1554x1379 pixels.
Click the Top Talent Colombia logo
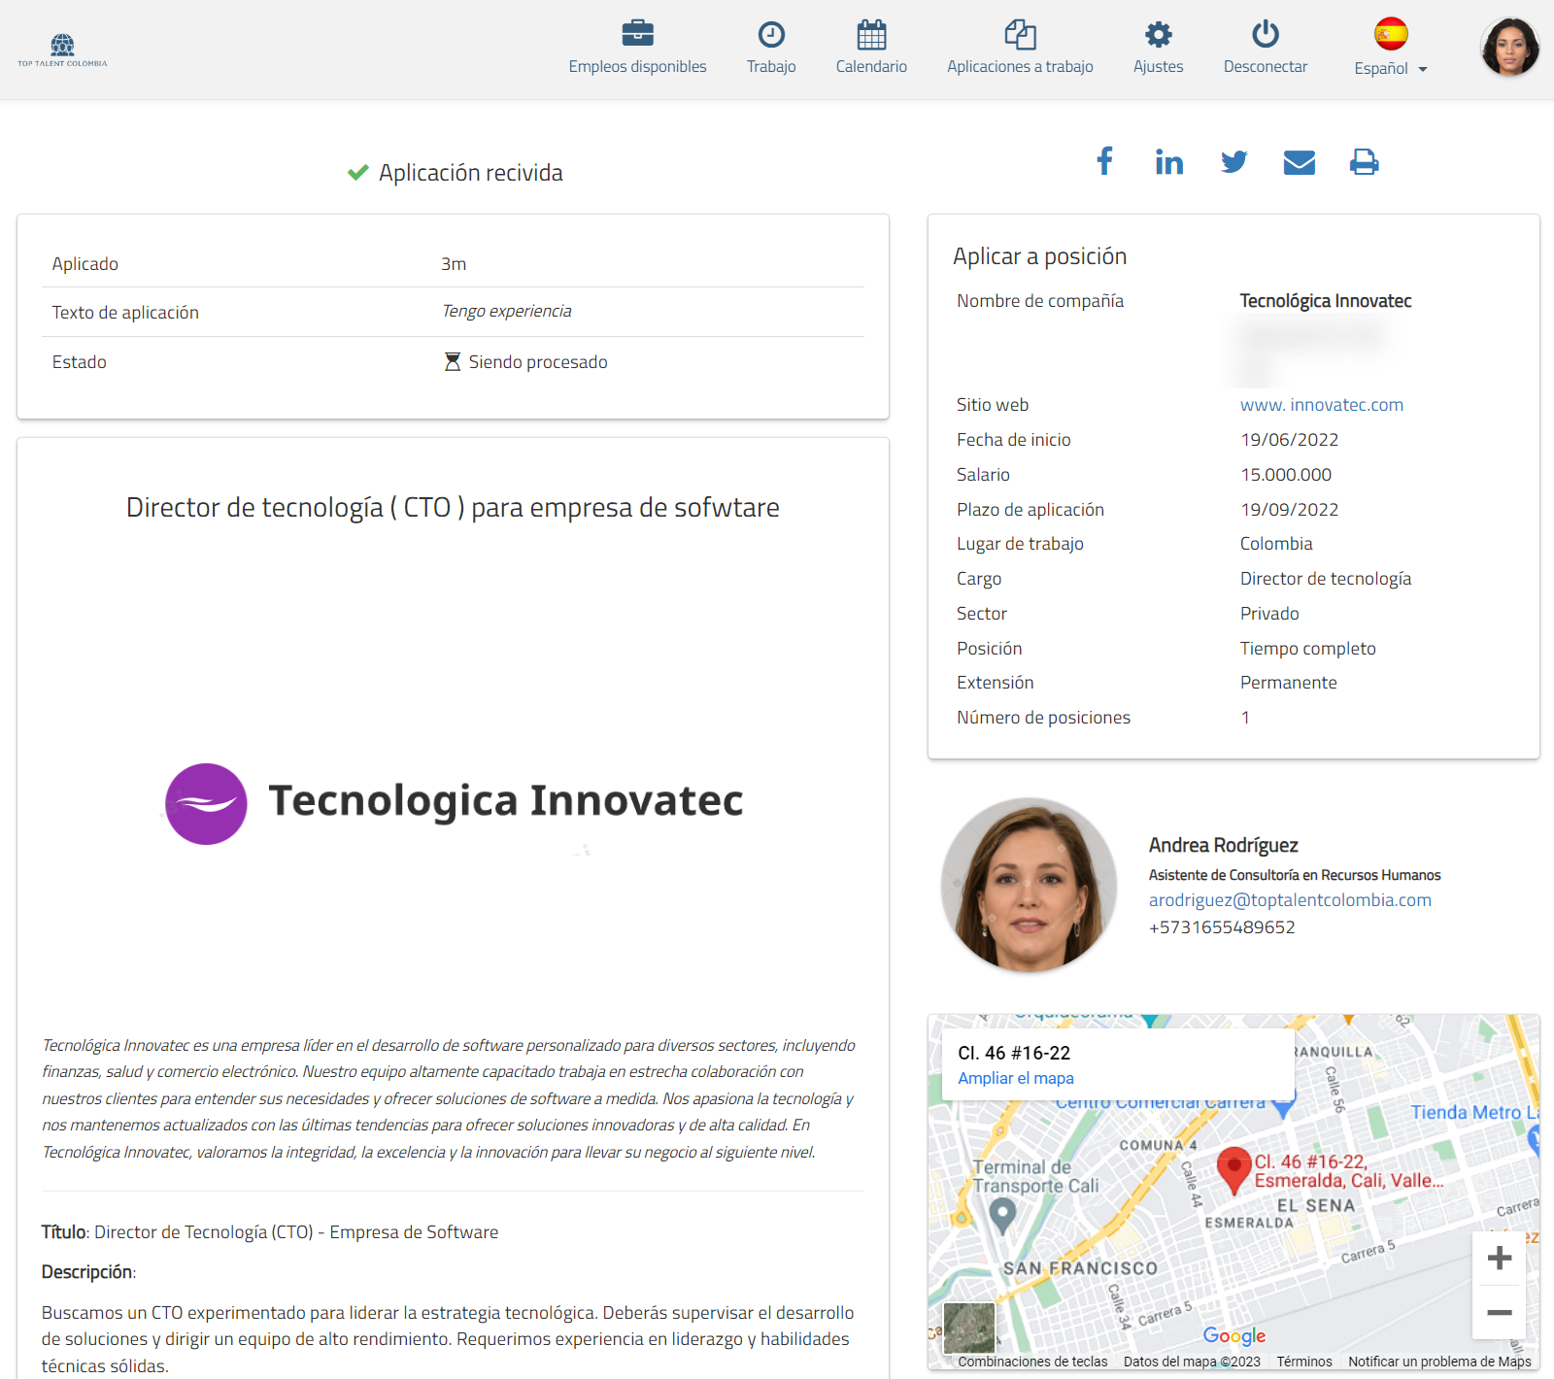click(x=62, y=50)
